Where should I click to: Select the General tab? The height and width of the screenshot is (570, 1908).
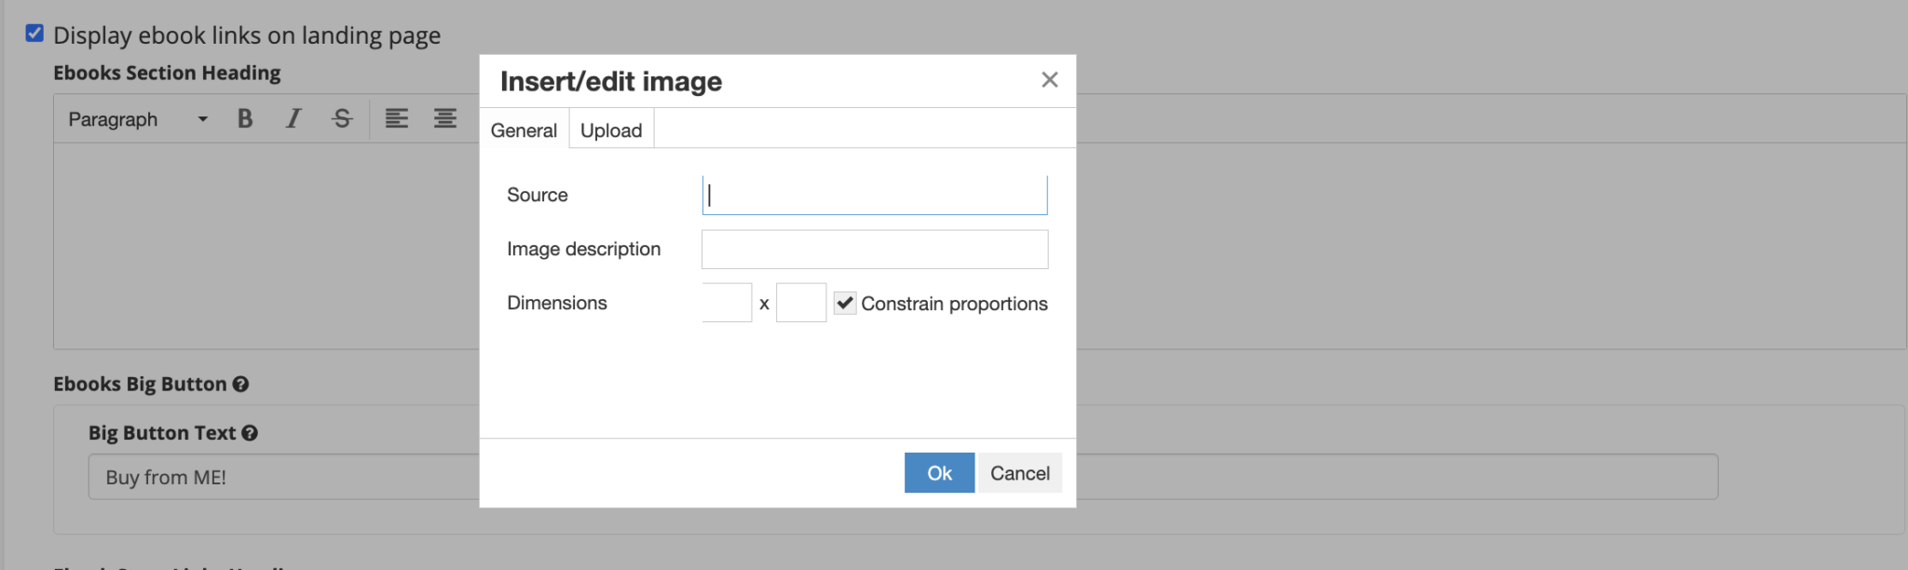click(524, 129)
